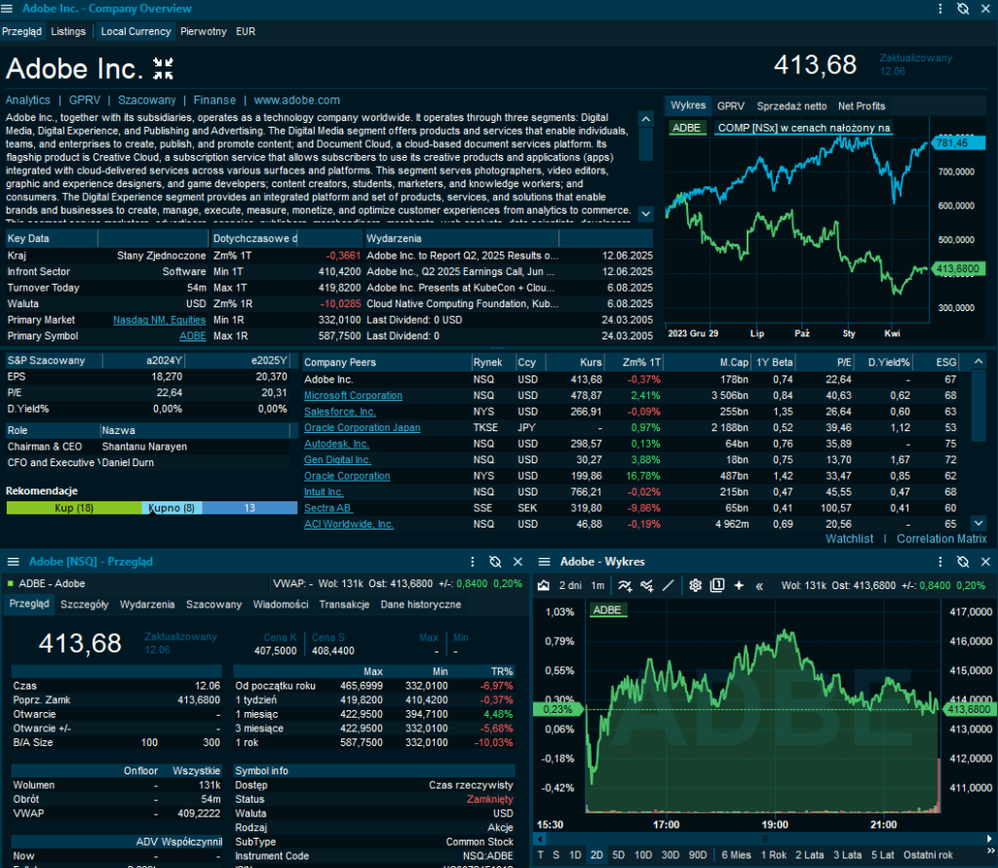
Task: Select the Przegląd tab in top bar
Action: pyautogui.click(x=21, y=31)
